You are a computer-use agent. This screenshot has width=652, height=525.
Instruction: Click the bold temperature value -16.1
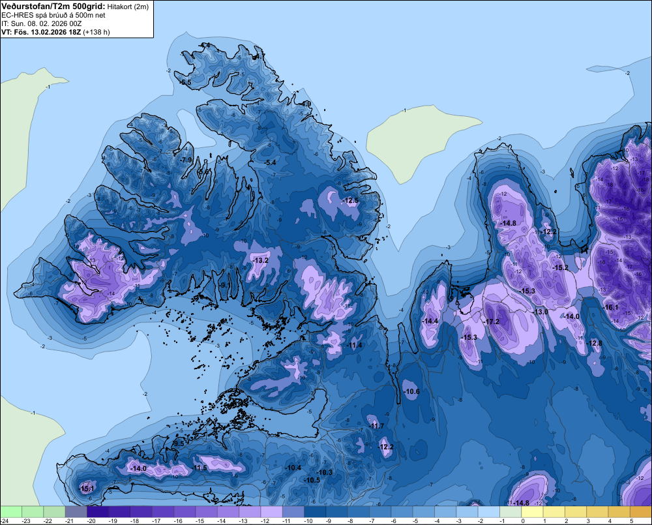point(610,307)
